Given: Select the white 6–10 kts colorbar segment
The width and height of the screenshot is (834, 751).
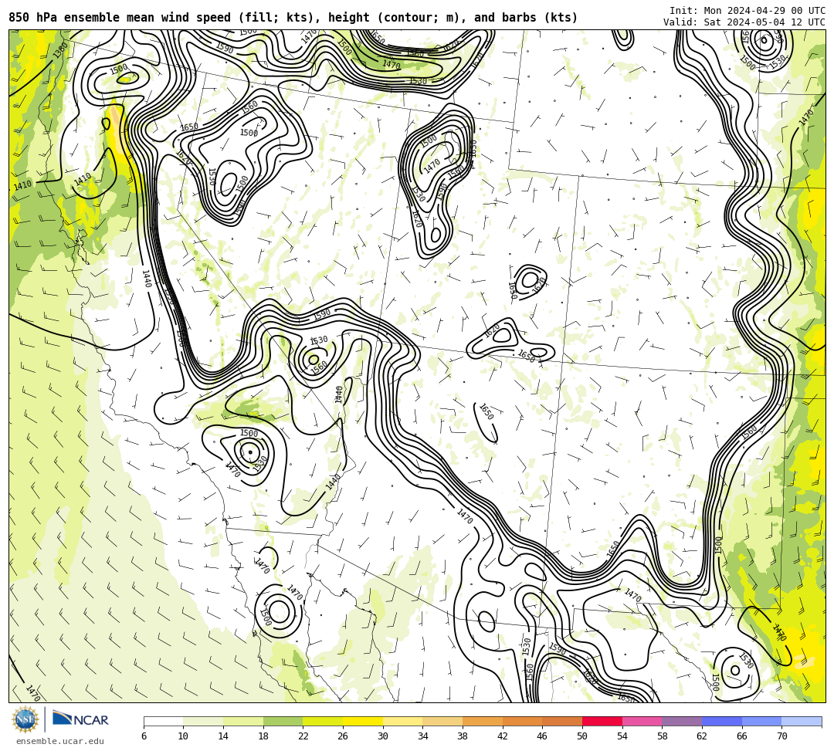Looking at the screenshot, I should click(x=163, y=721).
